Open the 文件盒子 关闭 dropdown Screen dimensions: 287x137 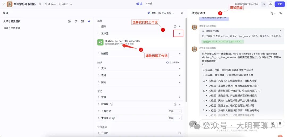[x=175, y=118]
